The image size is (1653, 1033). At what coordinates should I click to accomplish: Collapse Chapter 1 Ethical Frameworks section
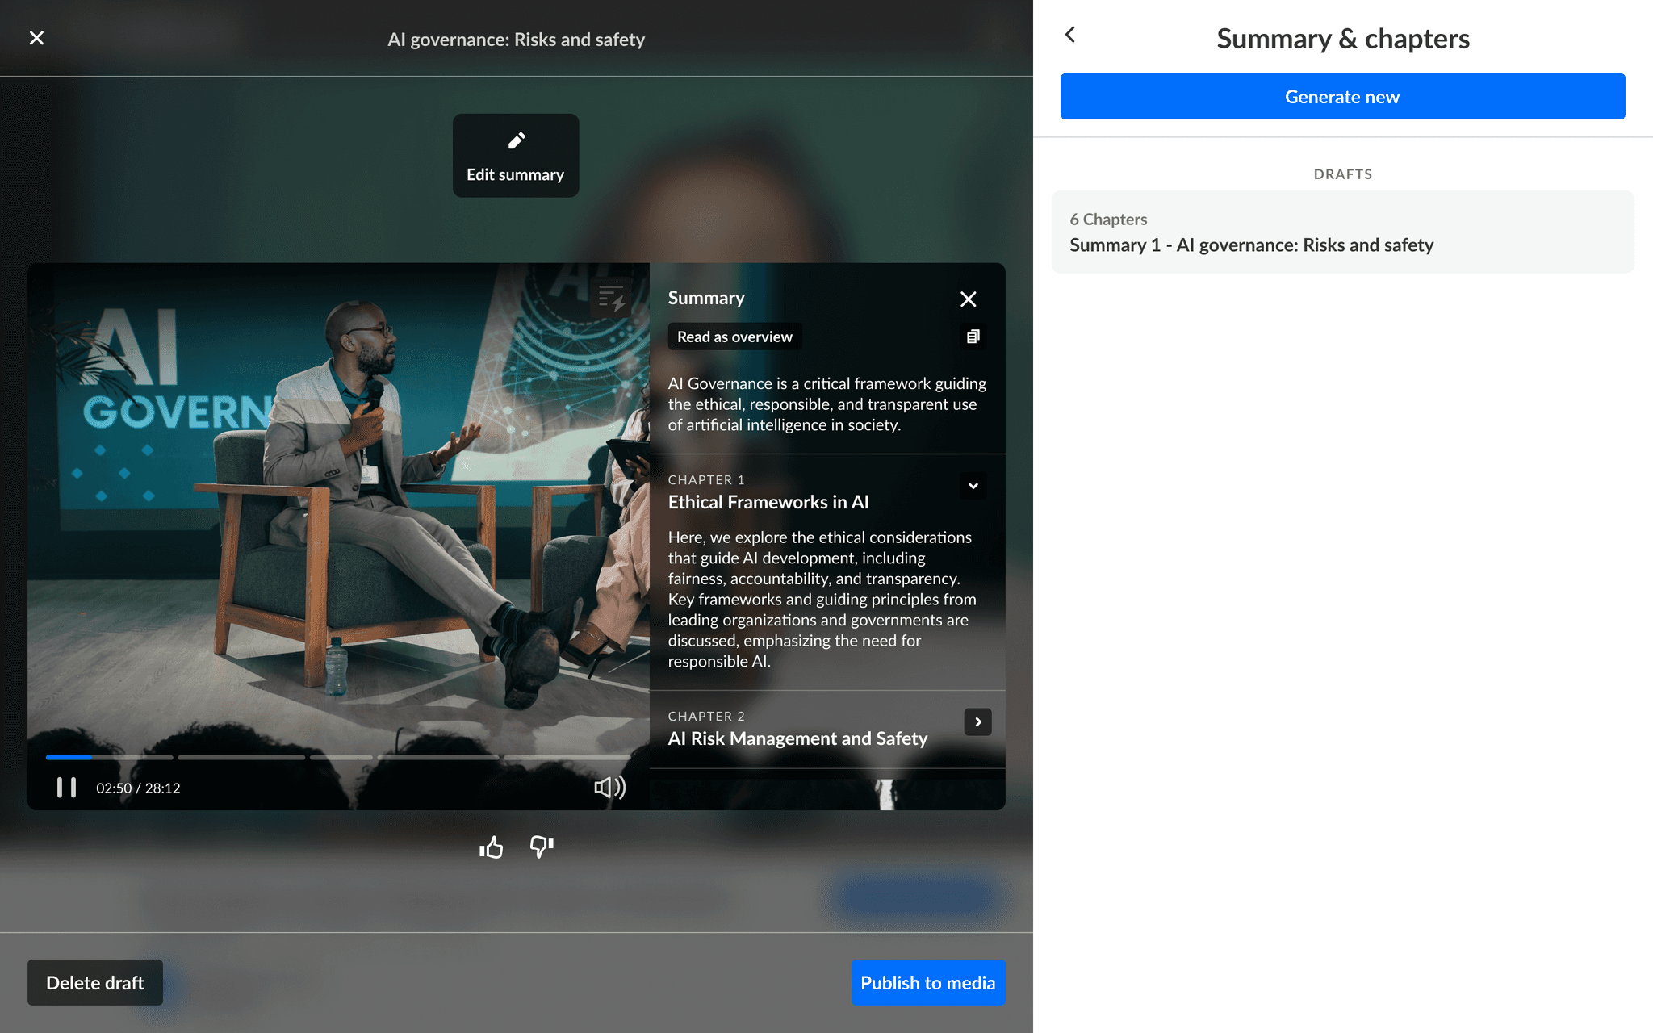973,486
